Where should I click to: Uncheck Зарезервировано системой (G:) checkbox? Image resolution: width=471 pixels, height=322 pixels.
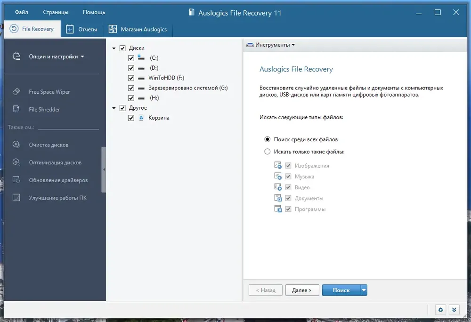tap(131, 88)
